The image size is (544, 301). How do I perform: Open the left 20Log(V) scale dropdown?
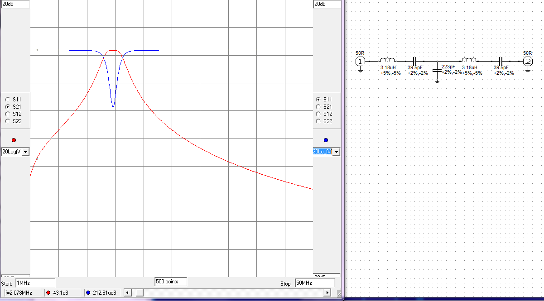tap(25, 152)
